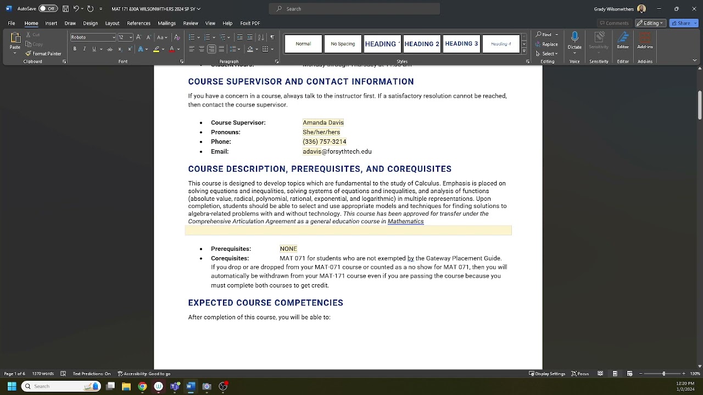This screenshot has height=395, width=703.
Task: Click the Format Painter tool
Action: [43, 54]
